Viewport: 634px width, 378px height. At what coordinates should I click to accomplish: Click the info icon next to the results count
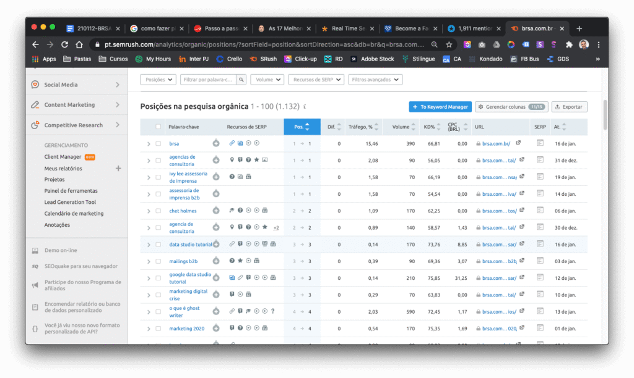(x=305, y=106)
